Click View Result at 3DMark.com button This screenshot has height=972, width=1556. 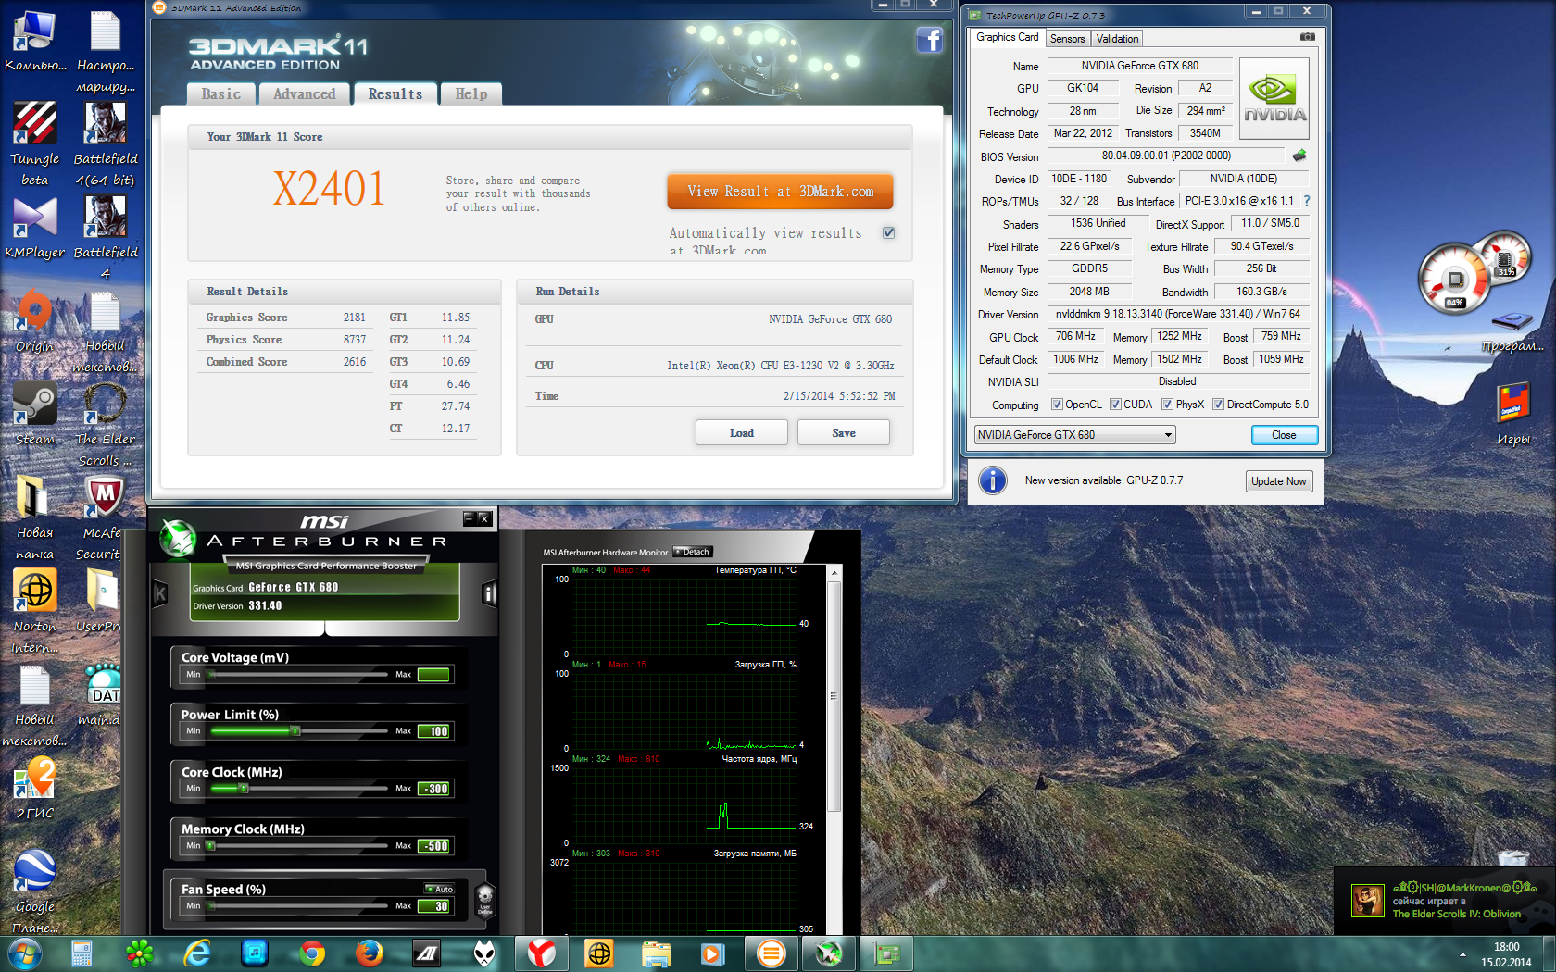(780, 192)
